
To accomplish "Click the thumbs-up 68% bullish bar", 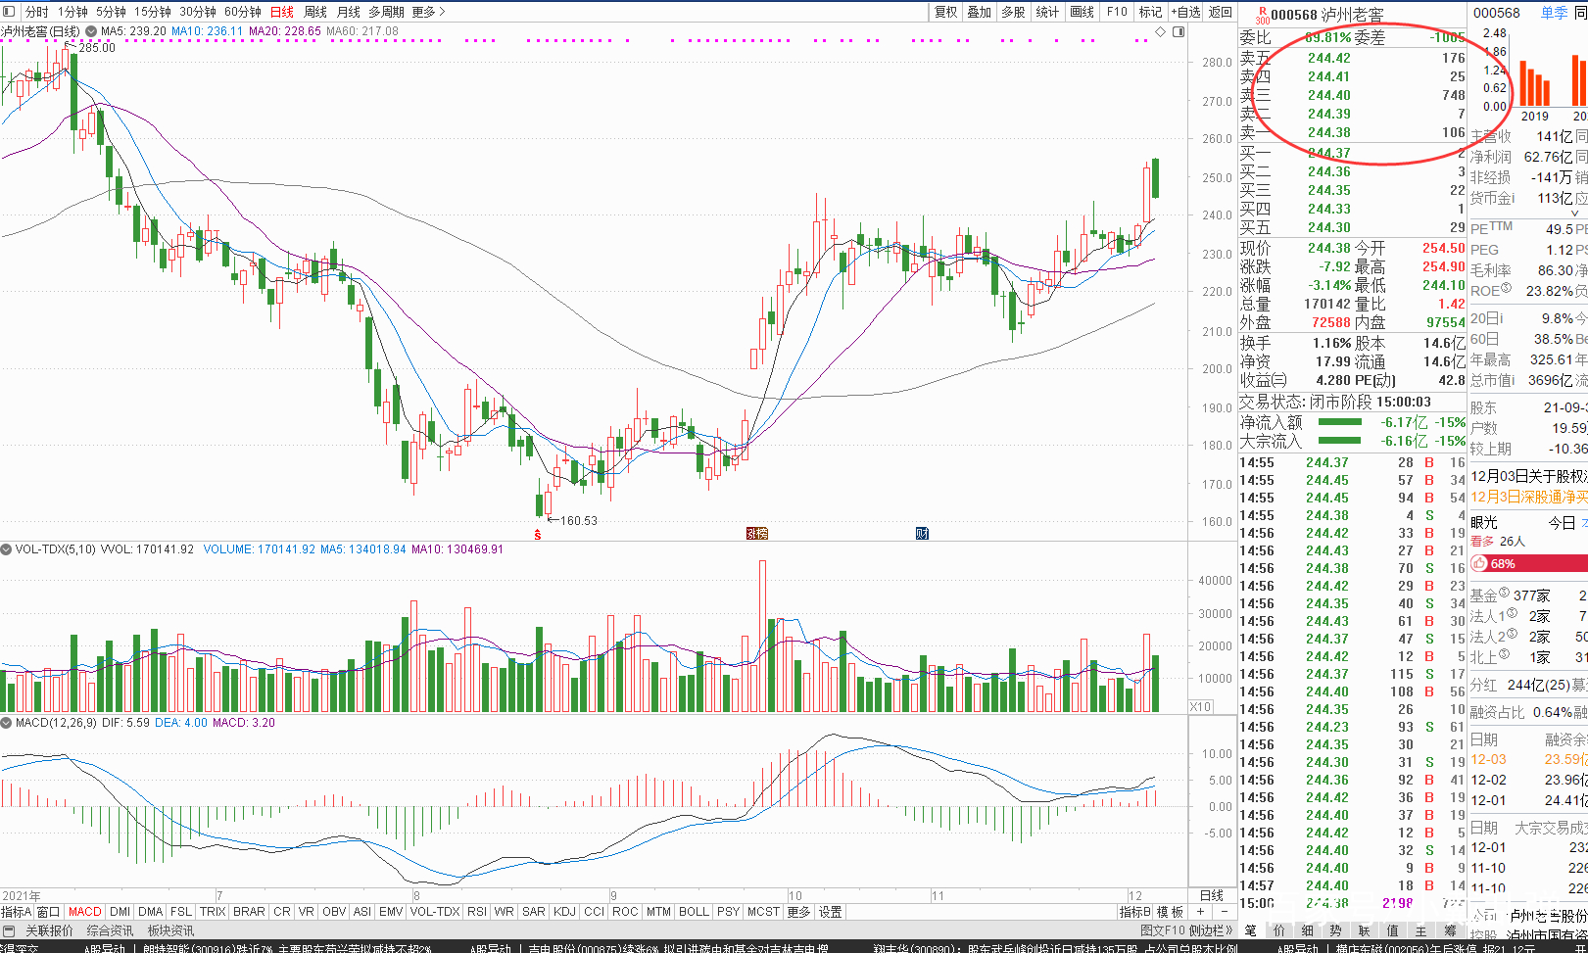I will 1528,564.
